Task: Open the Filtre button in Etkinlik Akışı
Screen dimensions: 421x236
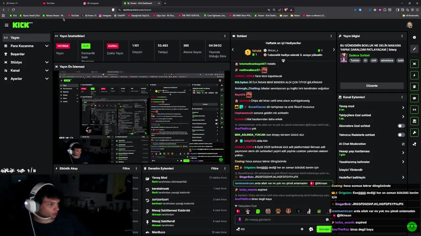Action: [x=126, y=168]
